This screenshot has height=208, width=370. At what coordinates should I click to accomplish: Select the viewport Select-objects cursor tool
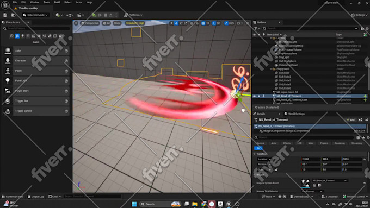pos(171,23)
